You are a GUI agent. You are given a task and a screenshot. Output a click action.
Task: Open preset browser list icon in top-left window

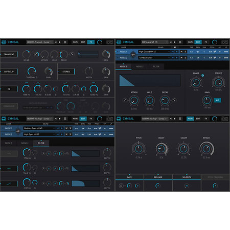point(65,42)
